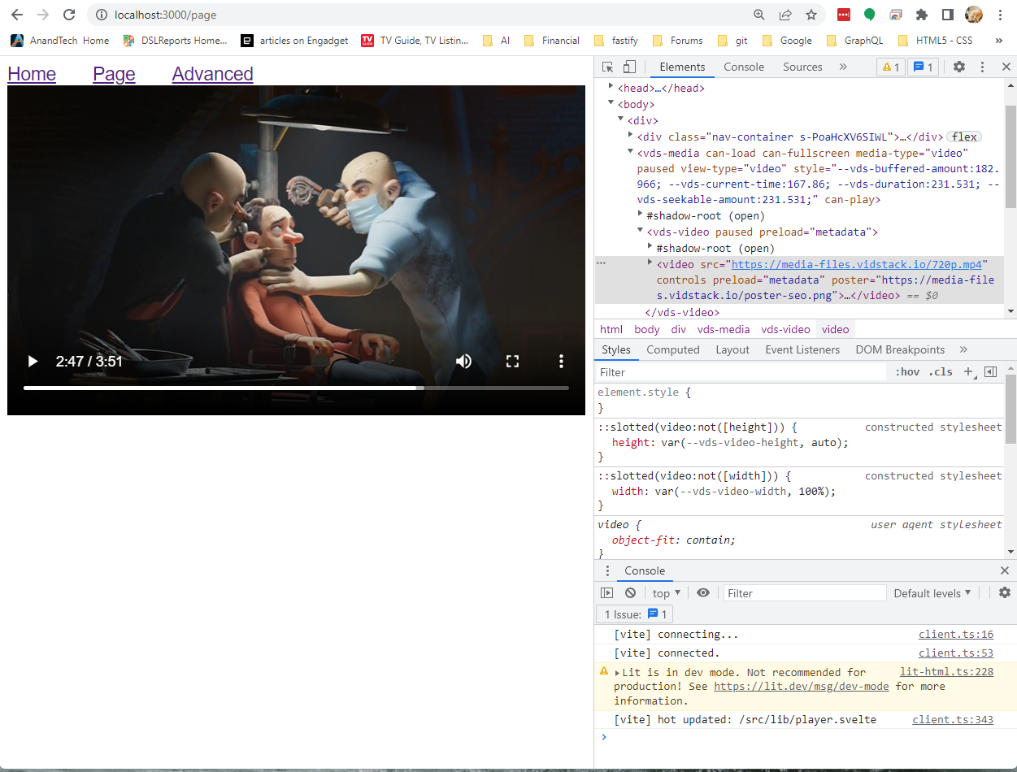Open the Chrome extensions puzzle icon
The height and width of the screenshot is (772, 1017).
tap(922, 15)
